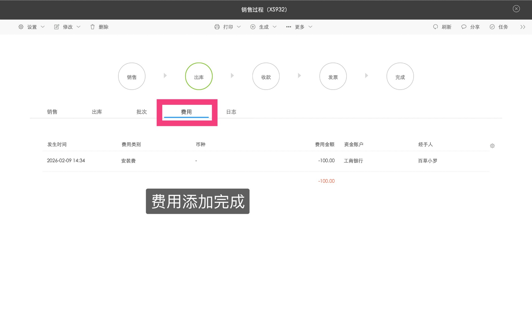Click the 收款 step circle

266,76
